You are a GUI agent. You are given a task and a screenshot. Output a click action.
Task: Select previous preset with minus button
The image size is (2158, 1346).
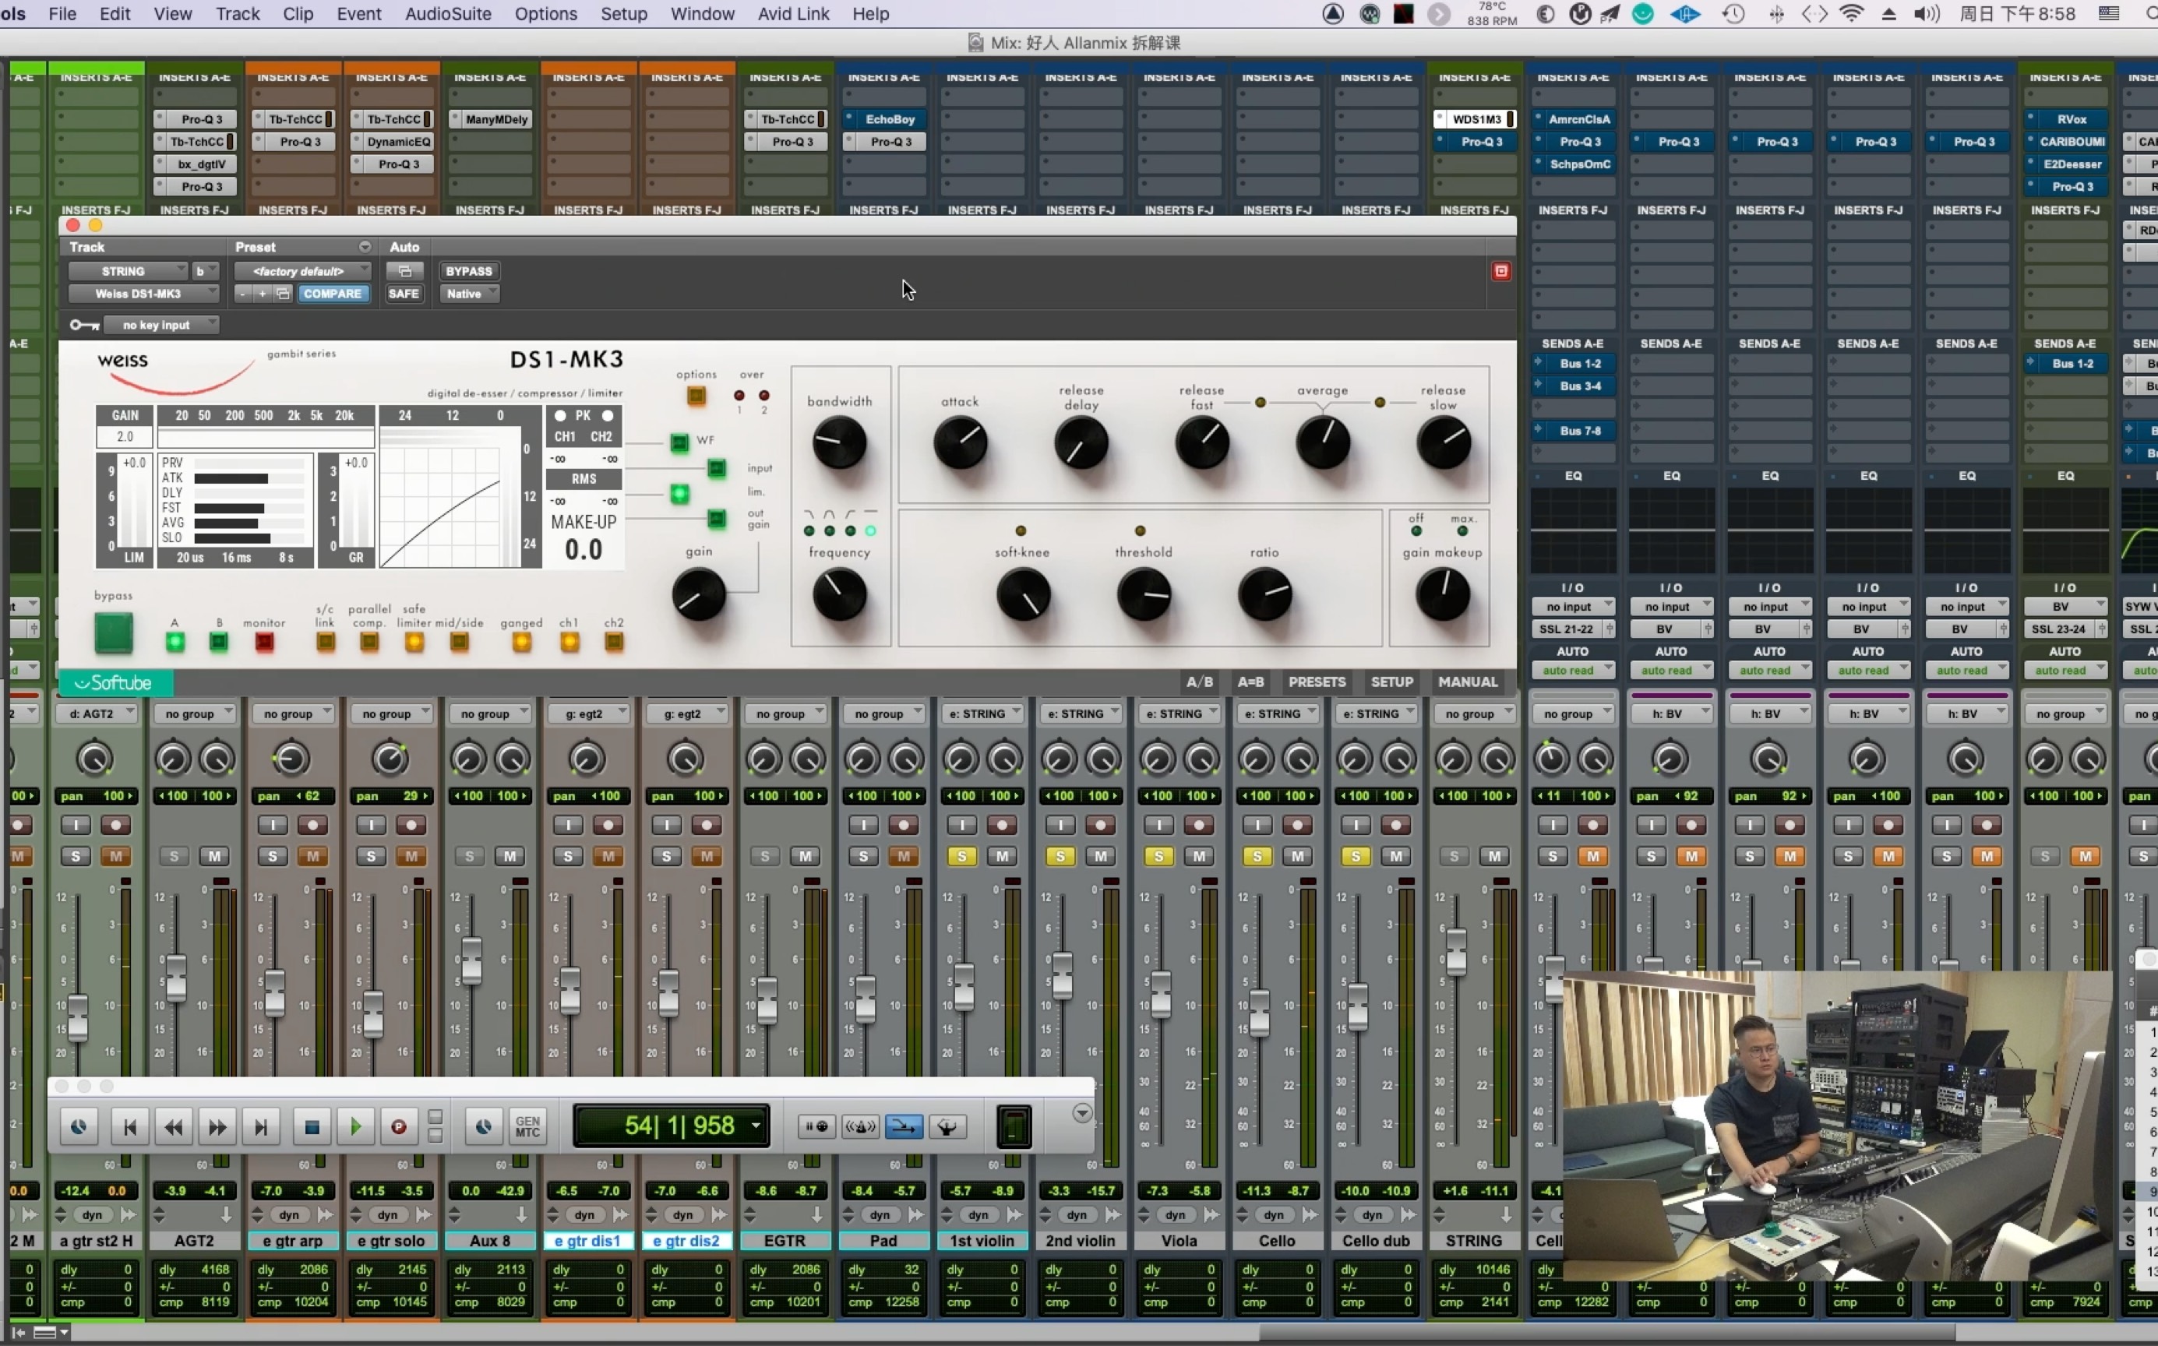242,294
